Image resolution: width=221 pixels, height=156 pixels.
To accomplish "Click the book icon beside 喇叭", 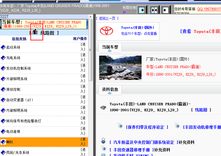I will click(x=3, y=142).
